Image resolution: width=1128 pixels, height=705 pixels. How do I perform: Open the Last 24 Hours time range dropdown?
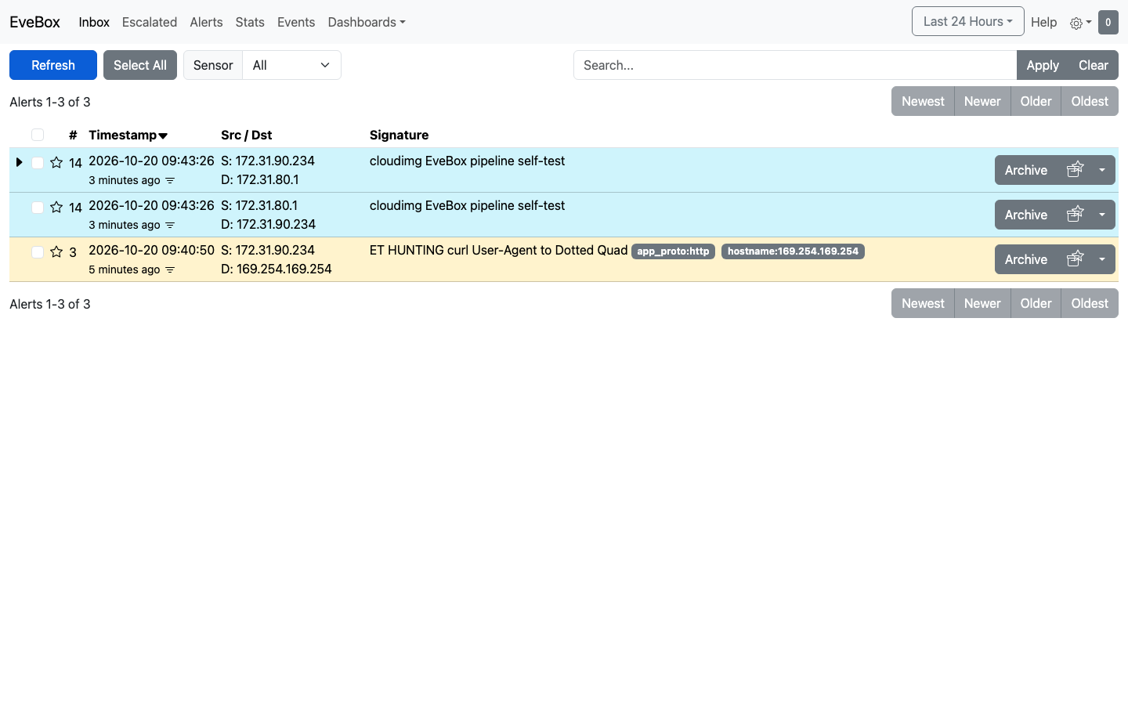(968, 21)
